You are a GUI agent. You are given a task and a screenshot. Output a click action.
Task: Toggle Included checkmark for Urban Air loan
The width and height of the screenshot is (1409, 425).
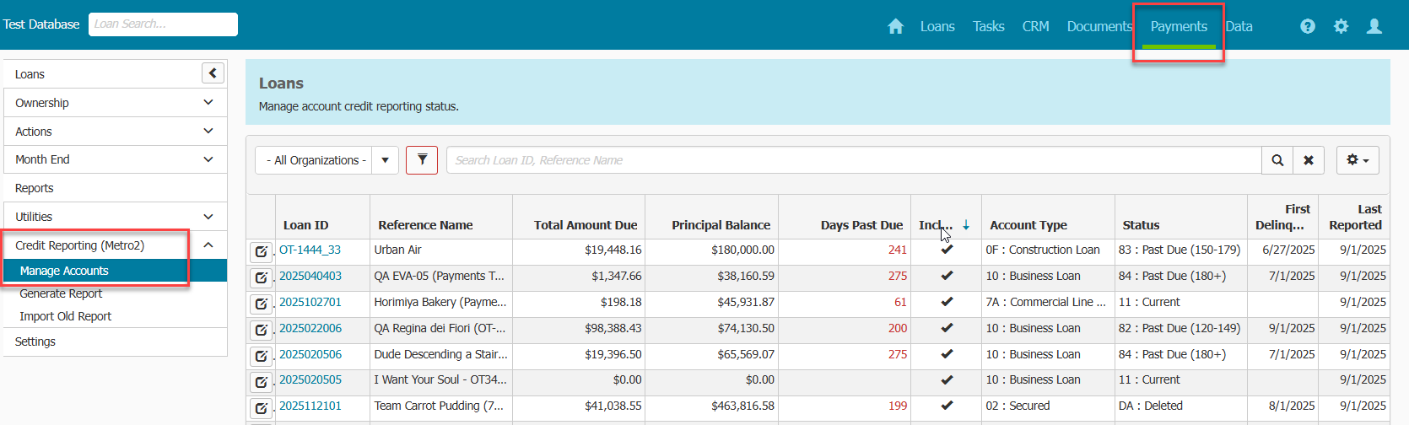[947, 250]
